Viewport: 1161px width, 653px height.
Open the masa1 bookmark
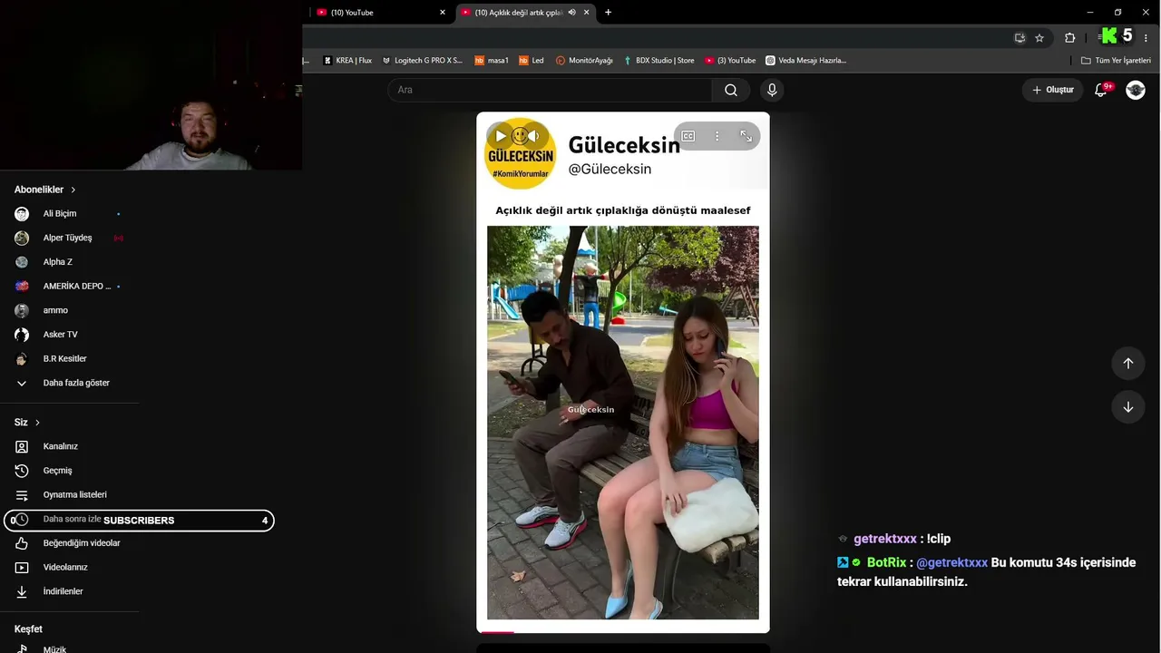pos(492,61)
